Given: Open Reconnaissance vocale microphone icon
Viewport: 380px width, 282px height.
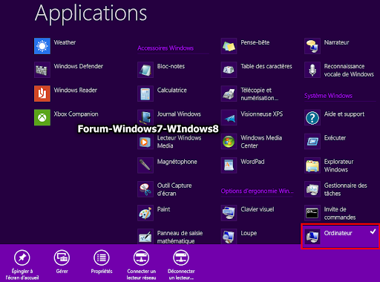Looking at the screenshot, I should click(x=312, y=70).
